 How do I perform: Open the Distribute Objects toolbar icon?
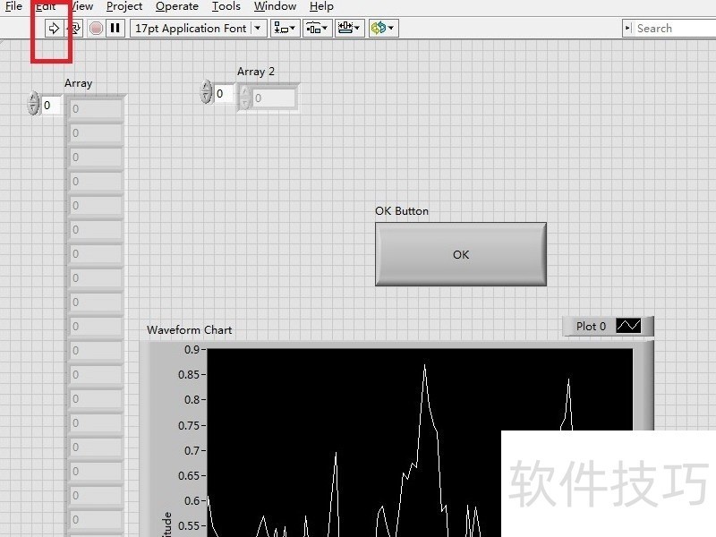point(312,28)
